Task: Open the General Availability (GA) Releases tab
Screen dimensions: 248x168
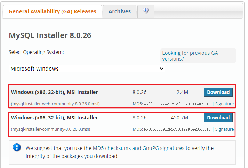Action: (x=53, y=11)
